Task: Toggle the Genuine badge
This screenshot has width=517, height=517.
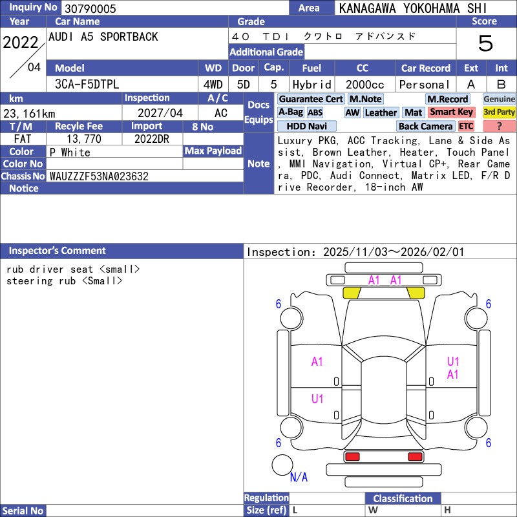Action: [x=499, y=99]
